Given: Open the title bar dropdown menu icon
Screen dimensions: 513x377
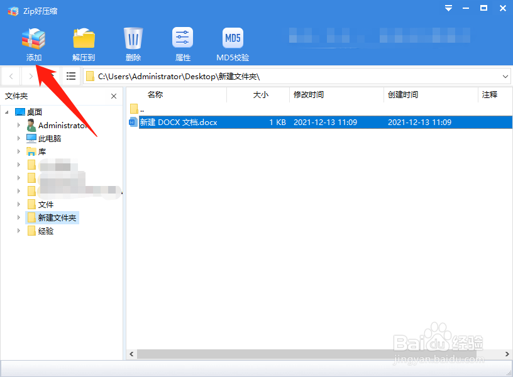Looking at the screenshot, I should [448, 8].
